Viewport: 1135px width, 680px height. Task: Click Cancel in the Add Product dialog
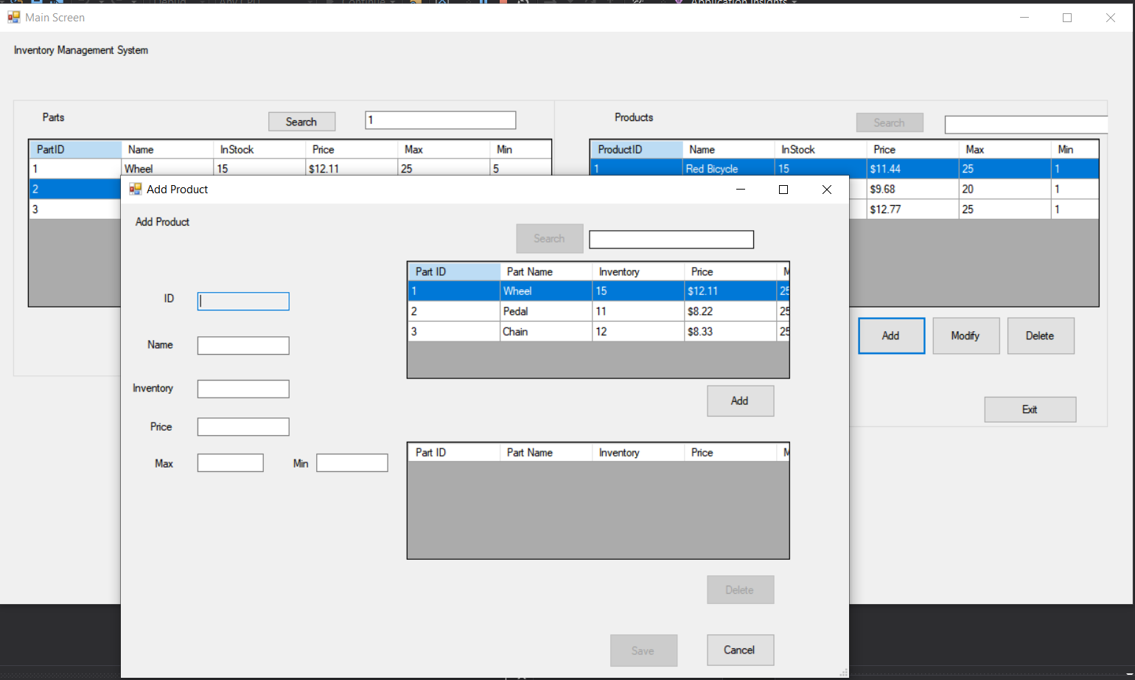(x=740, y=650)
